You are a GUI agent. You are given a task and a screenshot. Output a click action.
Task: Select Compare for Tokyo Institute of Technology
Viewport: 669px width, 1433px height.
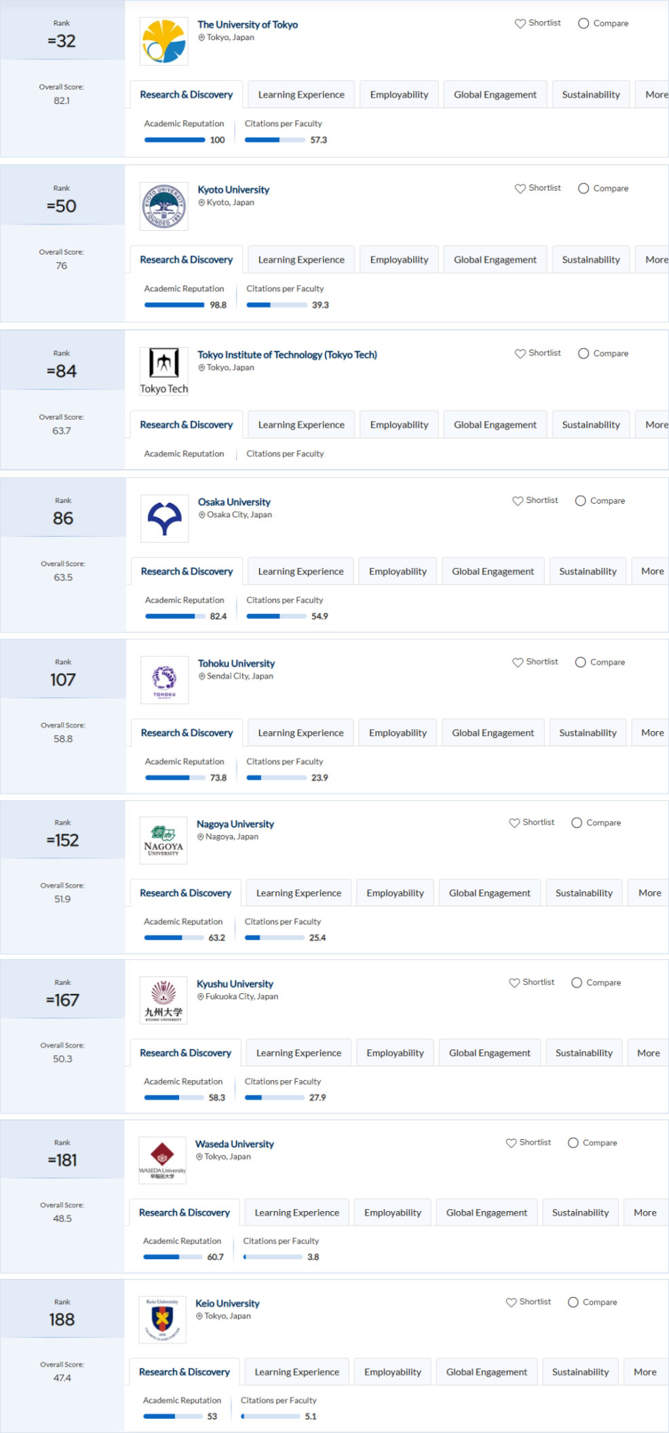[584, 354]
